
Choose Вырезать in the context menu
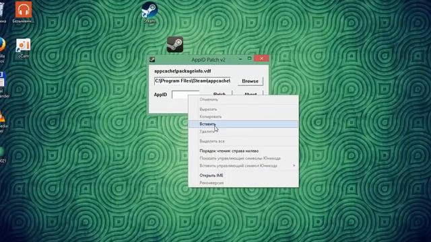[243, 109]
